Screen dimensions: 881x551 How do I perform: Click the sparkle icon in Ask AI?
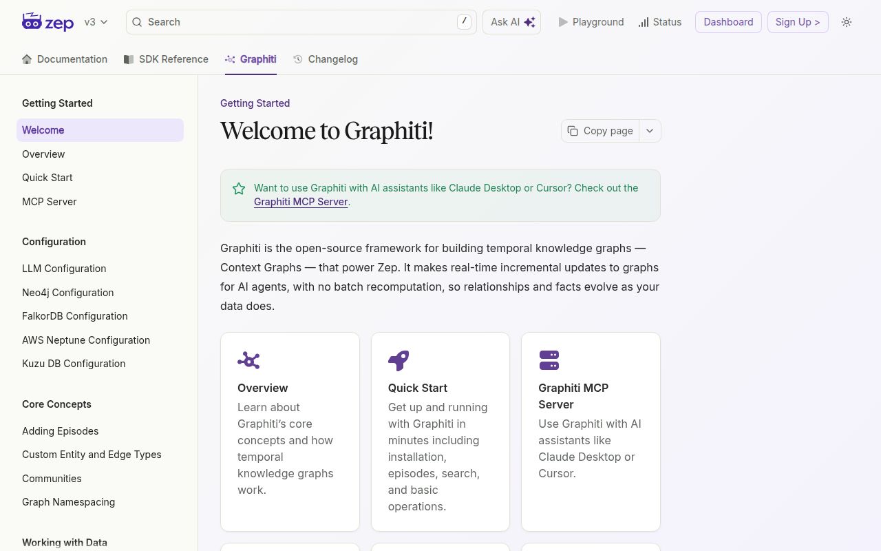tap(529, 22)
